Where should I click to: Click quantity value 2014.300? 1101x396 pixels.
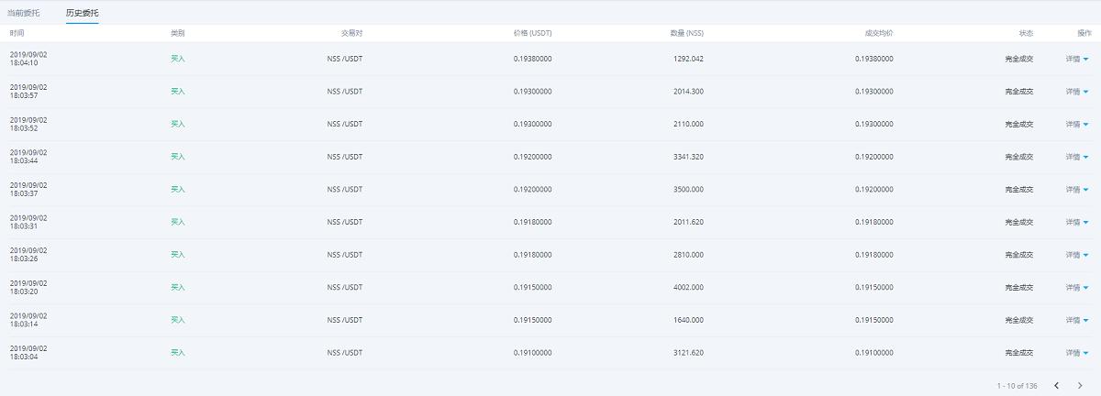point(688,92)
